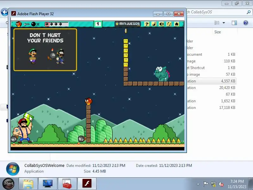Open File Explorer from the taskbar
This screenshot has height=190, width=253.
[x=28, y=184]
